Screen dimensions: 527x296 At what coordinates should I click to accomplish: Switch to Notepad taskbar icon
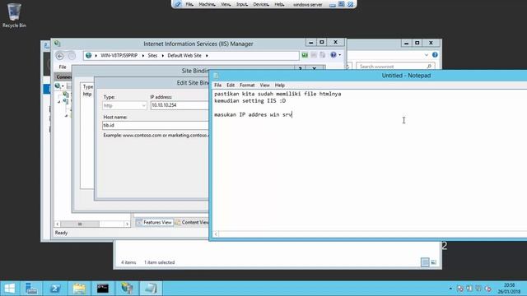[x=151, y=289]
